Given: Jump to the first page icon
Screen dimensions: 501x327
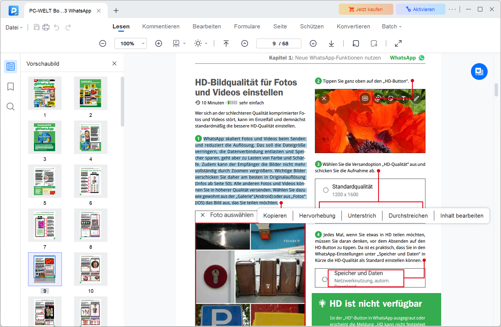Looking at the screenshot, I should click(226, 43).
